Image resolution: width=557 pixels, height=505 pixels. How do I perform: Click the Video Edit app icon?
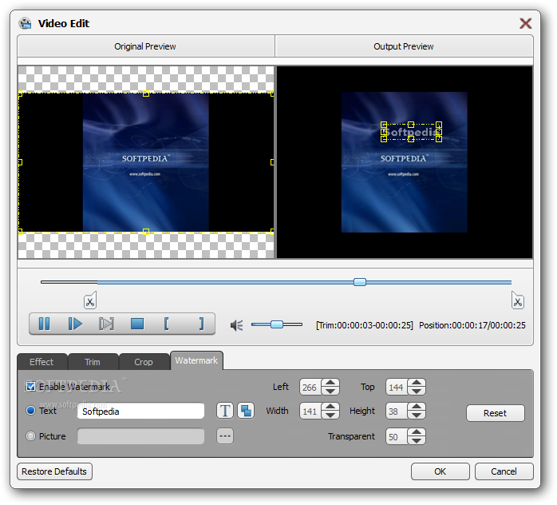pos(26,23)
